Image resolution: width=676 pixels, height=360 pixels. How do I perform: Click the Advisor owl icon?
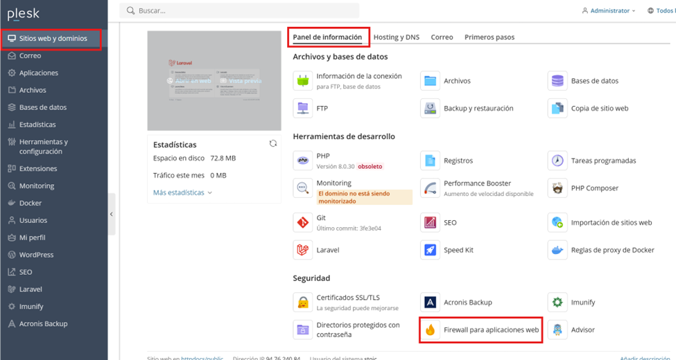(x=557, y=330)
